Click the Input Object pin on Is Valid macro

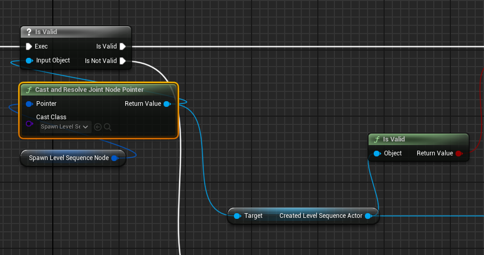pyautogui.click(x=29, y=61)
